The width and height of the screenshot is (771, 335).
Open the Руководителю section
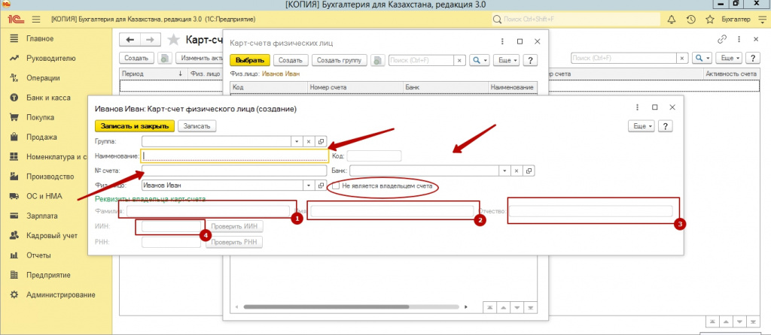click(x=51, y=59)
